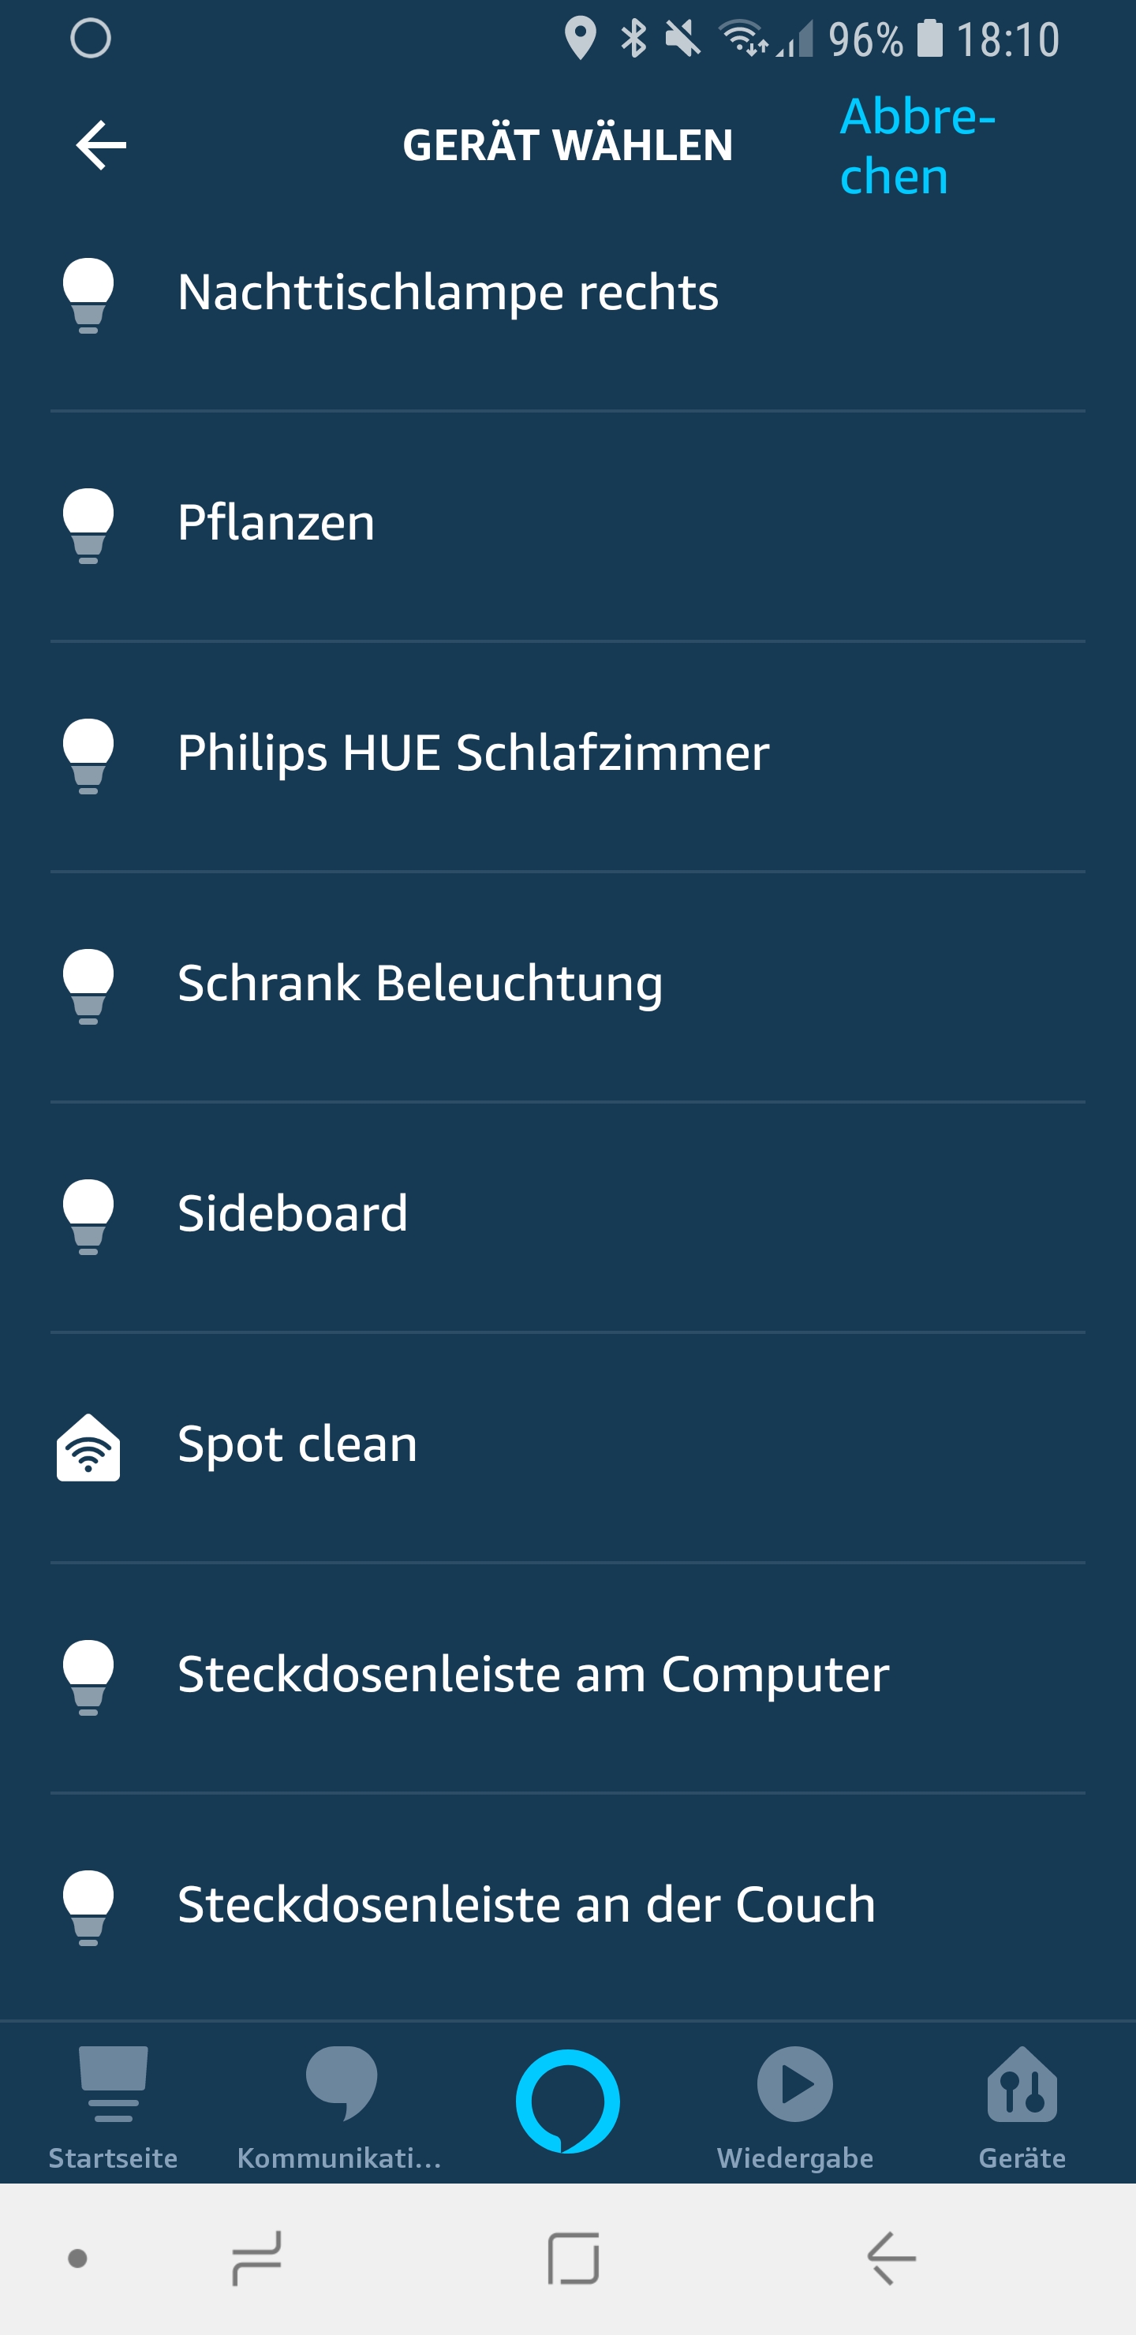Select Steckdosenleiste am Computer

533,1674
